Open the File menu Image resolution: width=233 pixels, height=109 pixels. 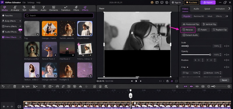point(24,3)
